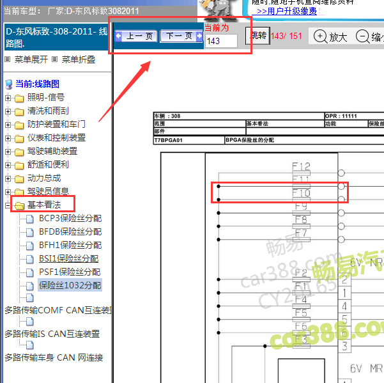This screenshot has height=383, width=384.
Task: Select the 动力总成 folder icon
Action: click(19, 179)
